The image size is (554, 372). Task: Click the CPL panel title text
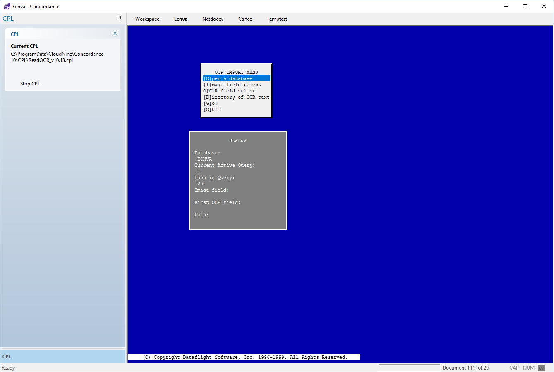coord(8,18)
